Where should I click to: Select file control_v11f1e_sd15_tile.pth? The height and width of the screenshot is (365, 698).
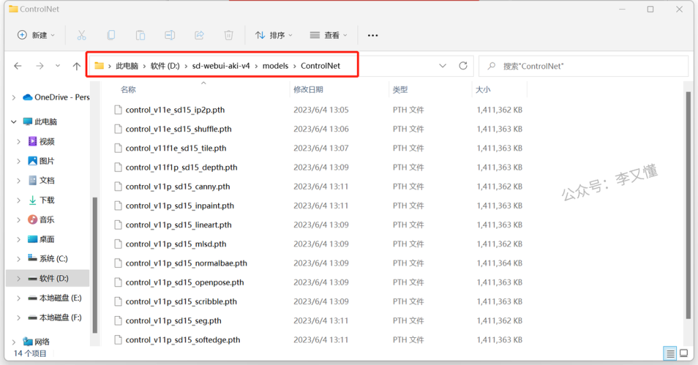pyautogui.click(x=176, y=148)
